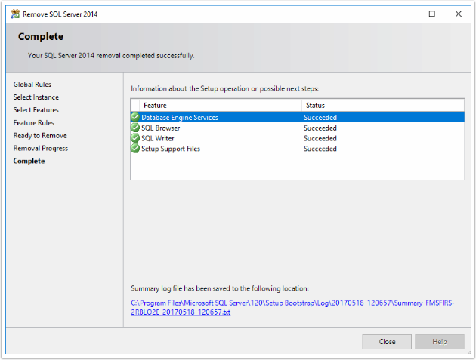This screenshot has width=476, height=360.
Task: Minimize the Remove SQL Server 2014 window
Action: coord(406,14)
